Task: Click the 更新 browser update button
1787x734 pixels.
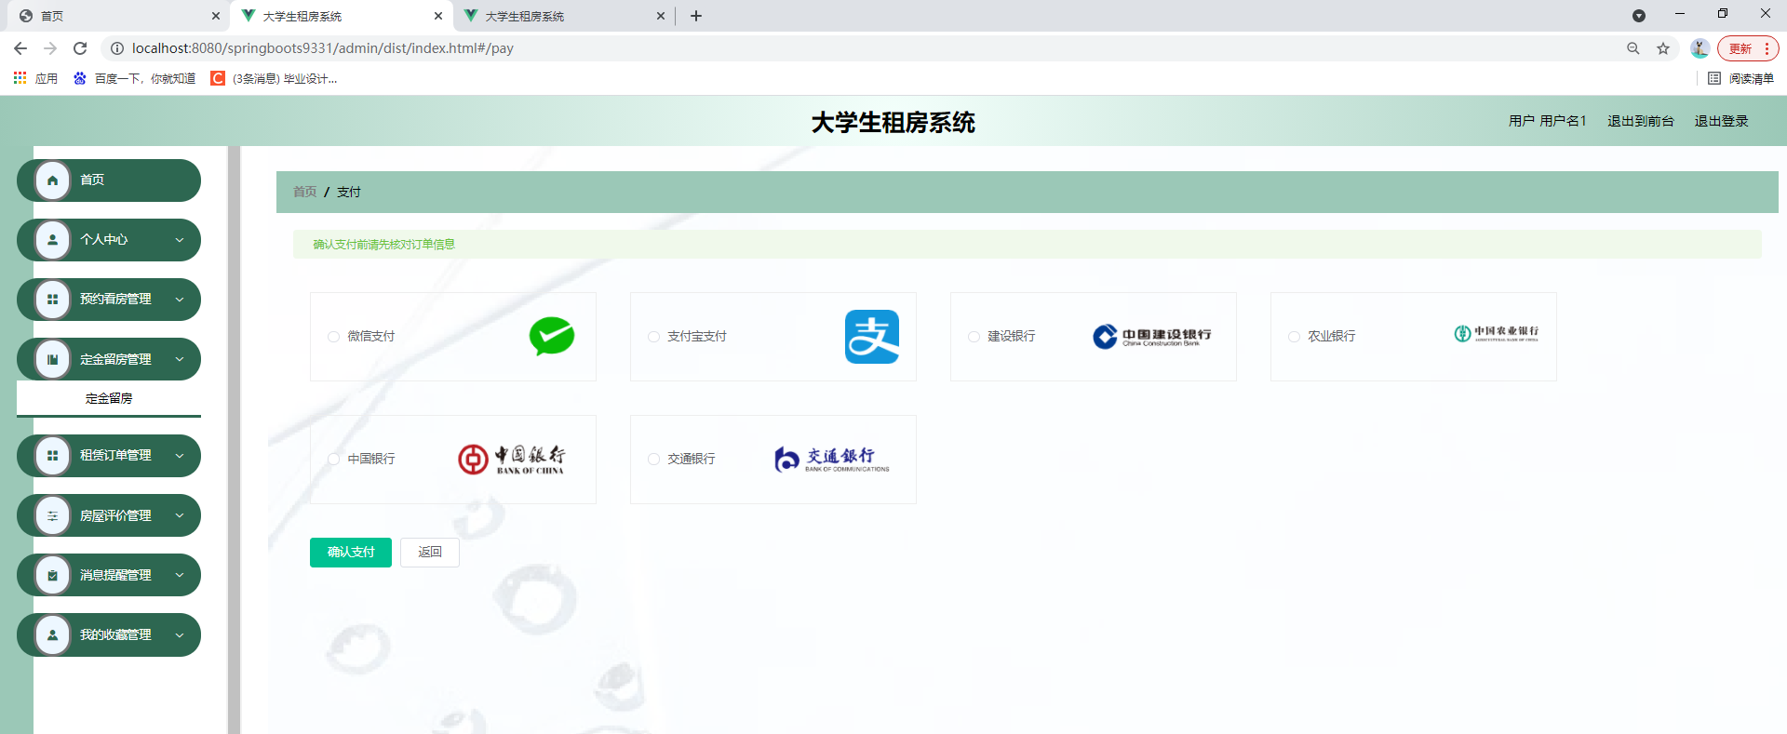Action: [1748, 48]
